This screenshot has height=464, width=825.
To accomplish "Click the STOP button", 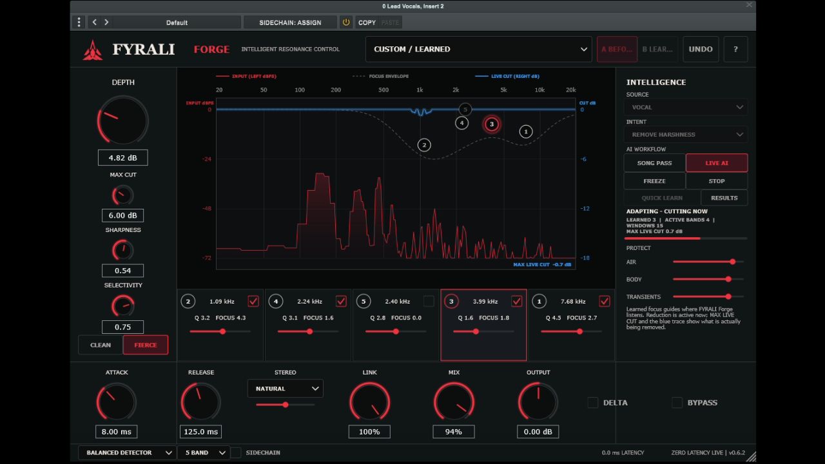I will click(717, 181).
